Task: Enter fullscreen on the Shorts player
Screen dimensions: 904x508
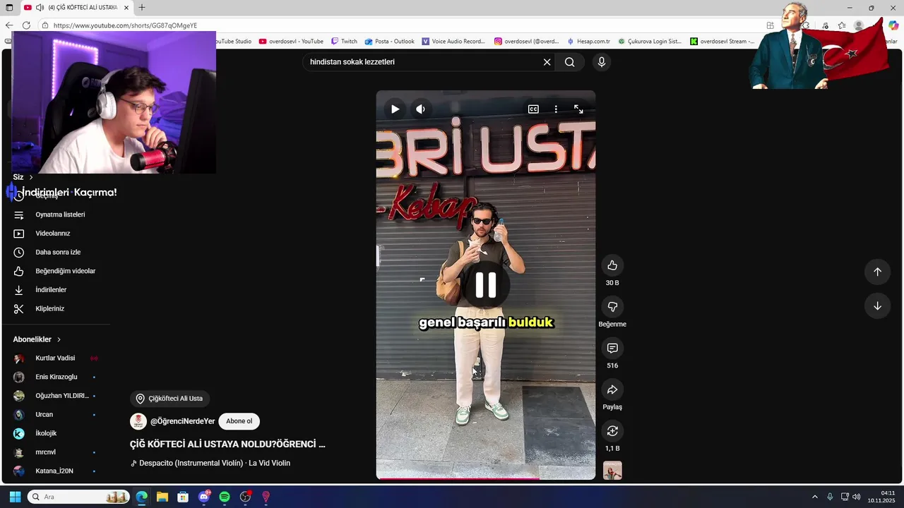Action: pos(578,109)
